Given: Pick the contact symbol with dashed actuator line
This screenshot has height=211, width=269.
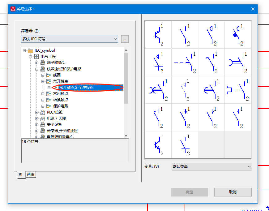Looking at the screenshot, I should coord(185,62).
